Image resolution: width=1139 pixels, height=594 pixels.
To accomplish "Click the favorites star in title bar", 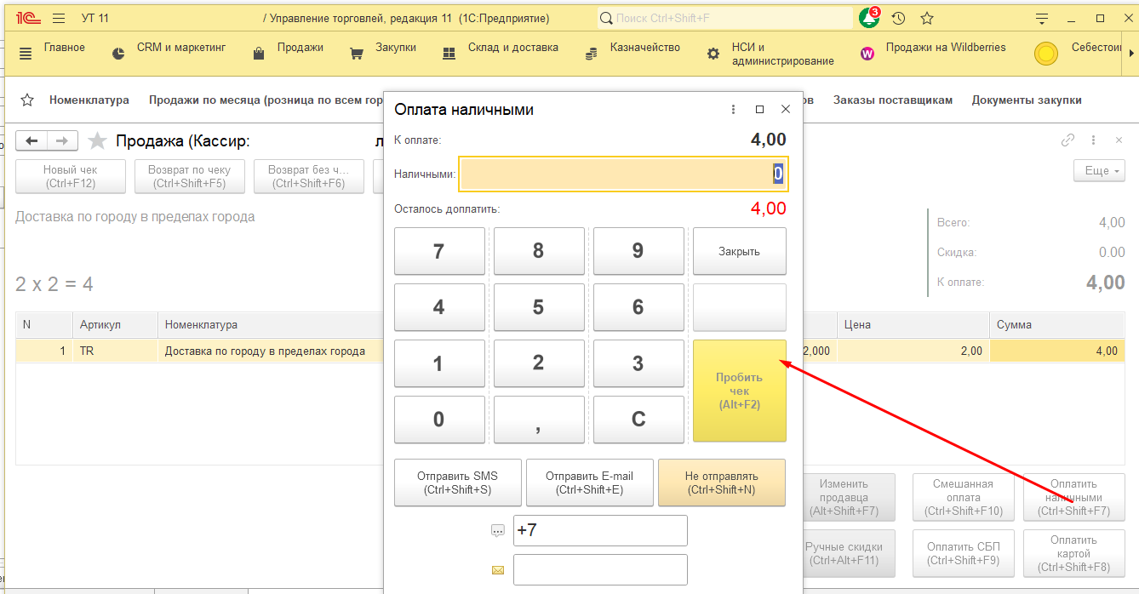I will (x=927, y=18).
